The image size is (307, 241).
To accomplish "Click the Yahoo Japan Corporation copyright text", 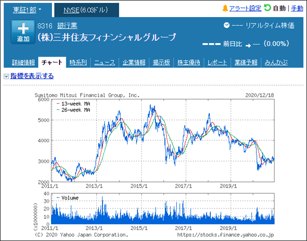I will click(81, 235).
